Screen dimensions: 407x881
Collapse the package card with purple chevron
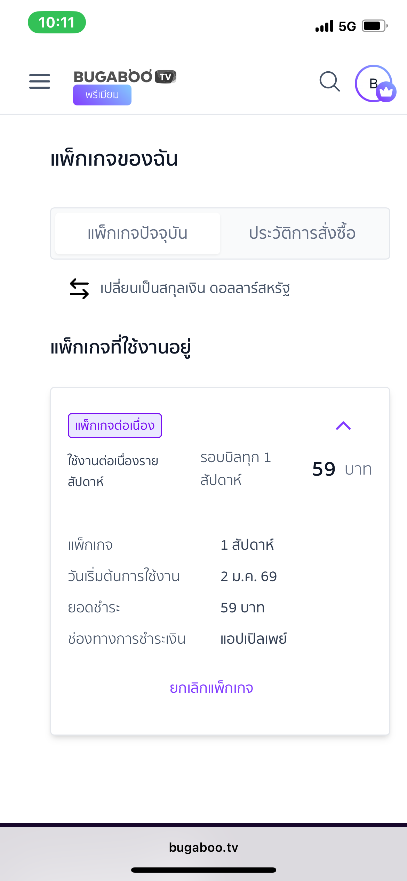(343, 426)
